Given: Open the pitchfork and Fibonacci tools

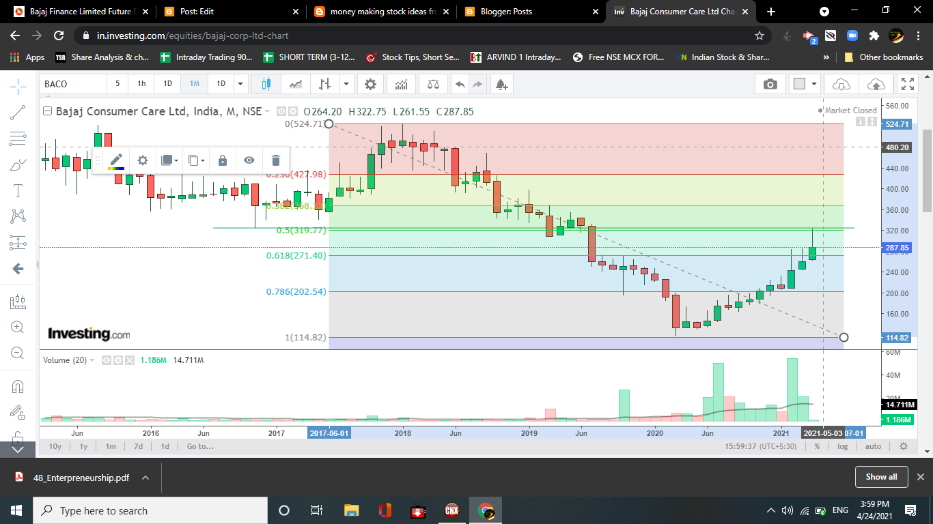Looking at the screenshot, I should click(x=18, y=139).
